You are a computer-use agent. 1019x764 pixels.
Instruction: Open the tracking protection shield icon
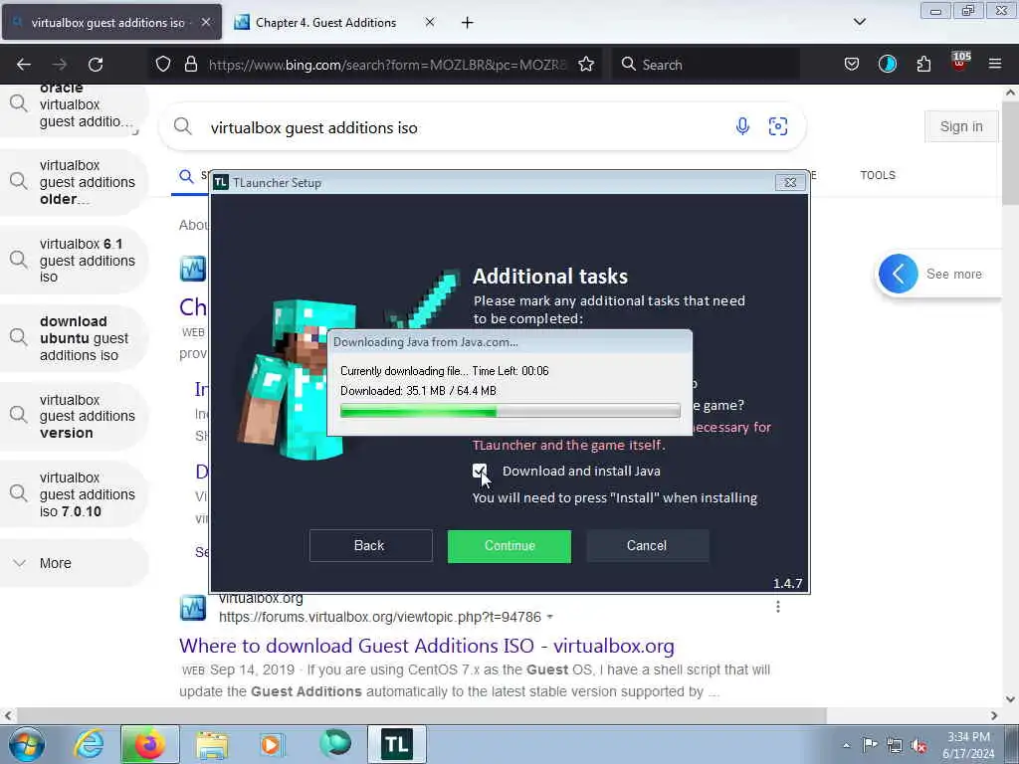pyautogui.click(x=163, y=64)
